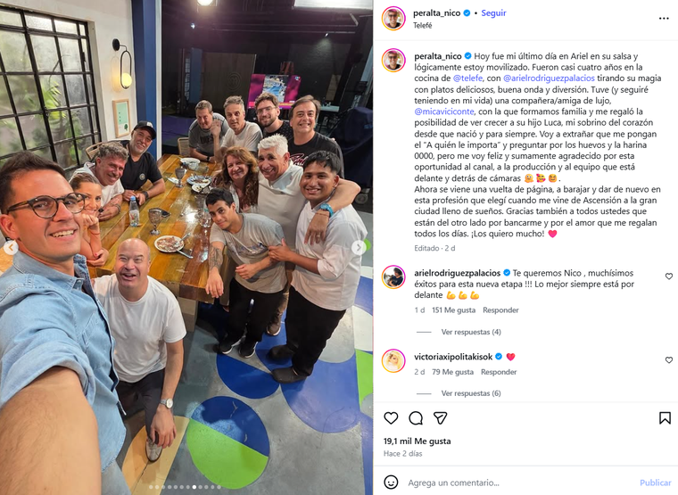The height and width of the screenshot is (495, 678).
Task: Go to next carousel photo arrow
Action: tap(358, 248)
